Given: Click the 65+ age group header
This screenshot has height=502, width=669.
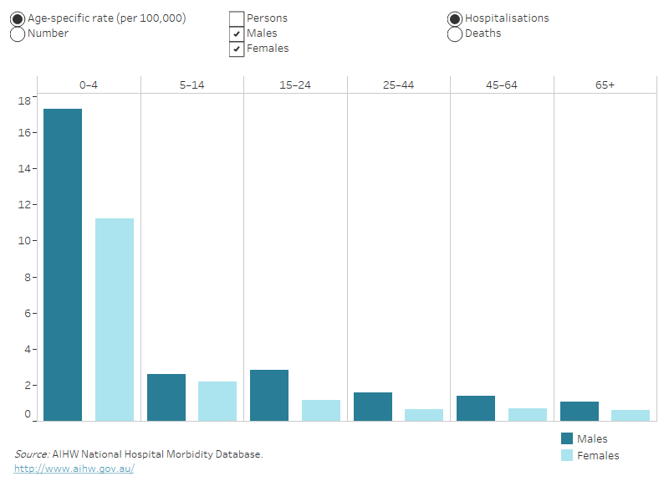Looking at the screenshot, I should tap(605, 85).
